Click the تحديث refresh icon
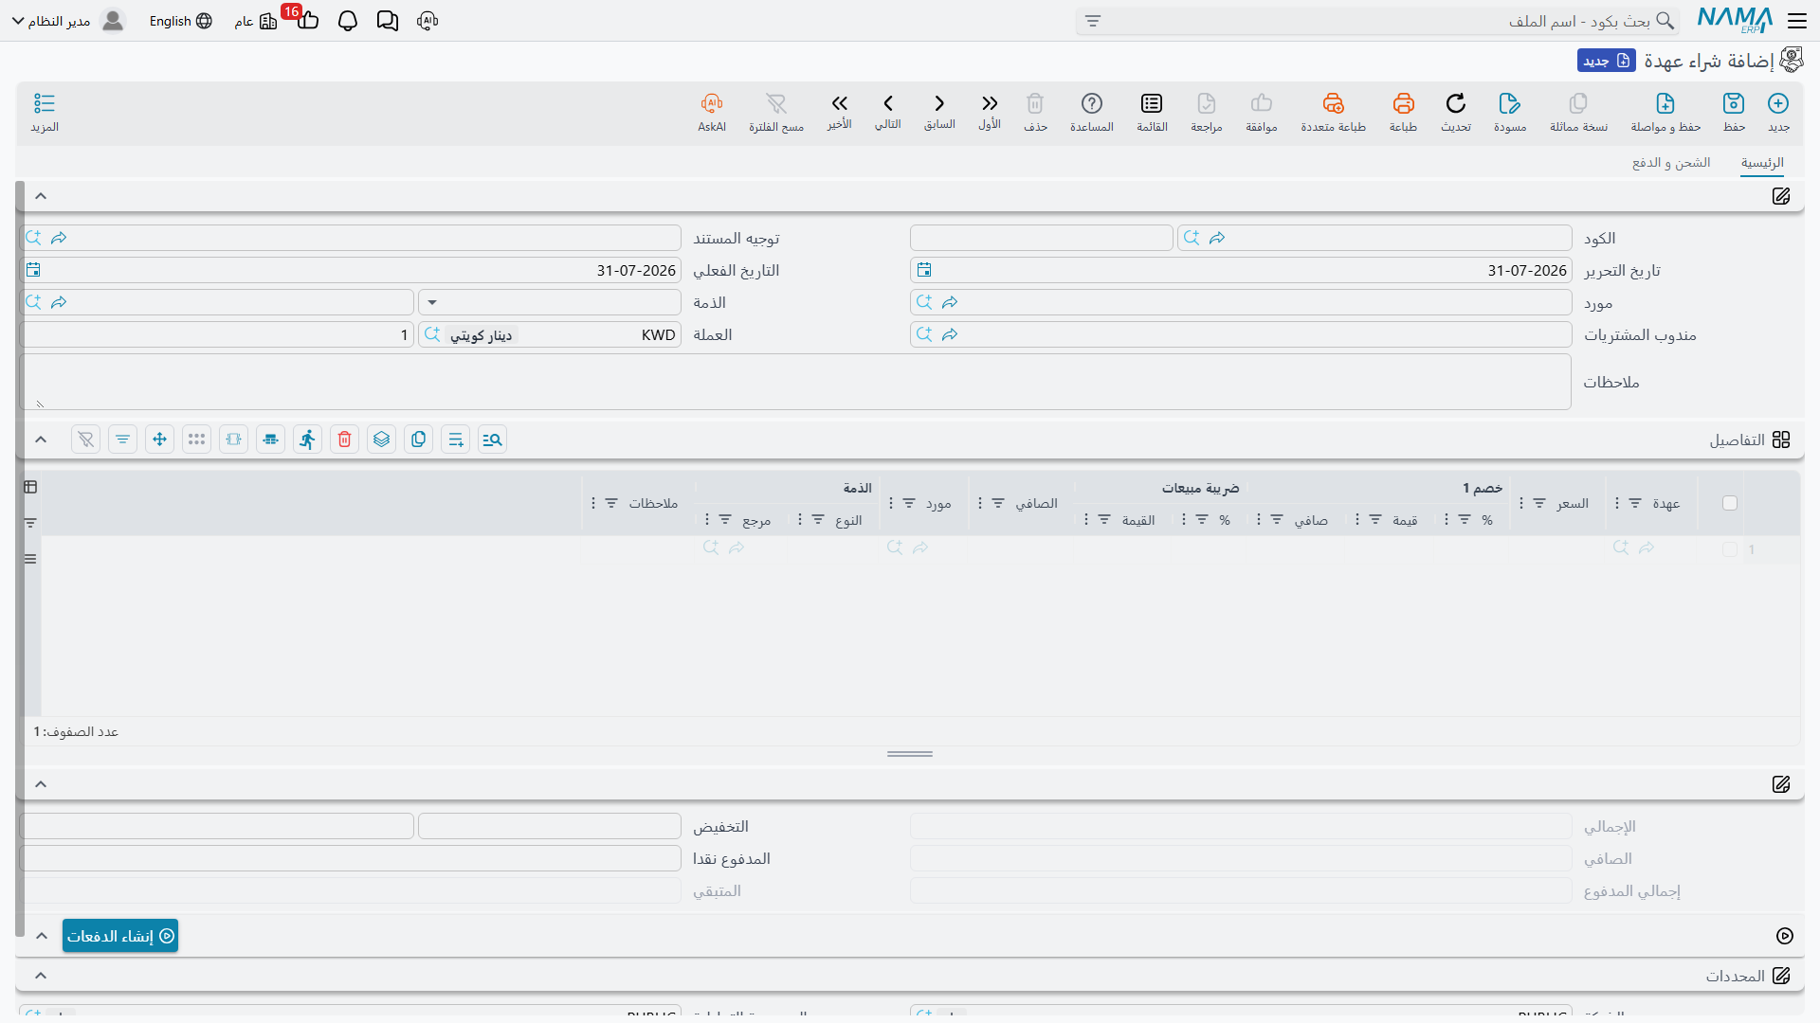 [1456, 103]
